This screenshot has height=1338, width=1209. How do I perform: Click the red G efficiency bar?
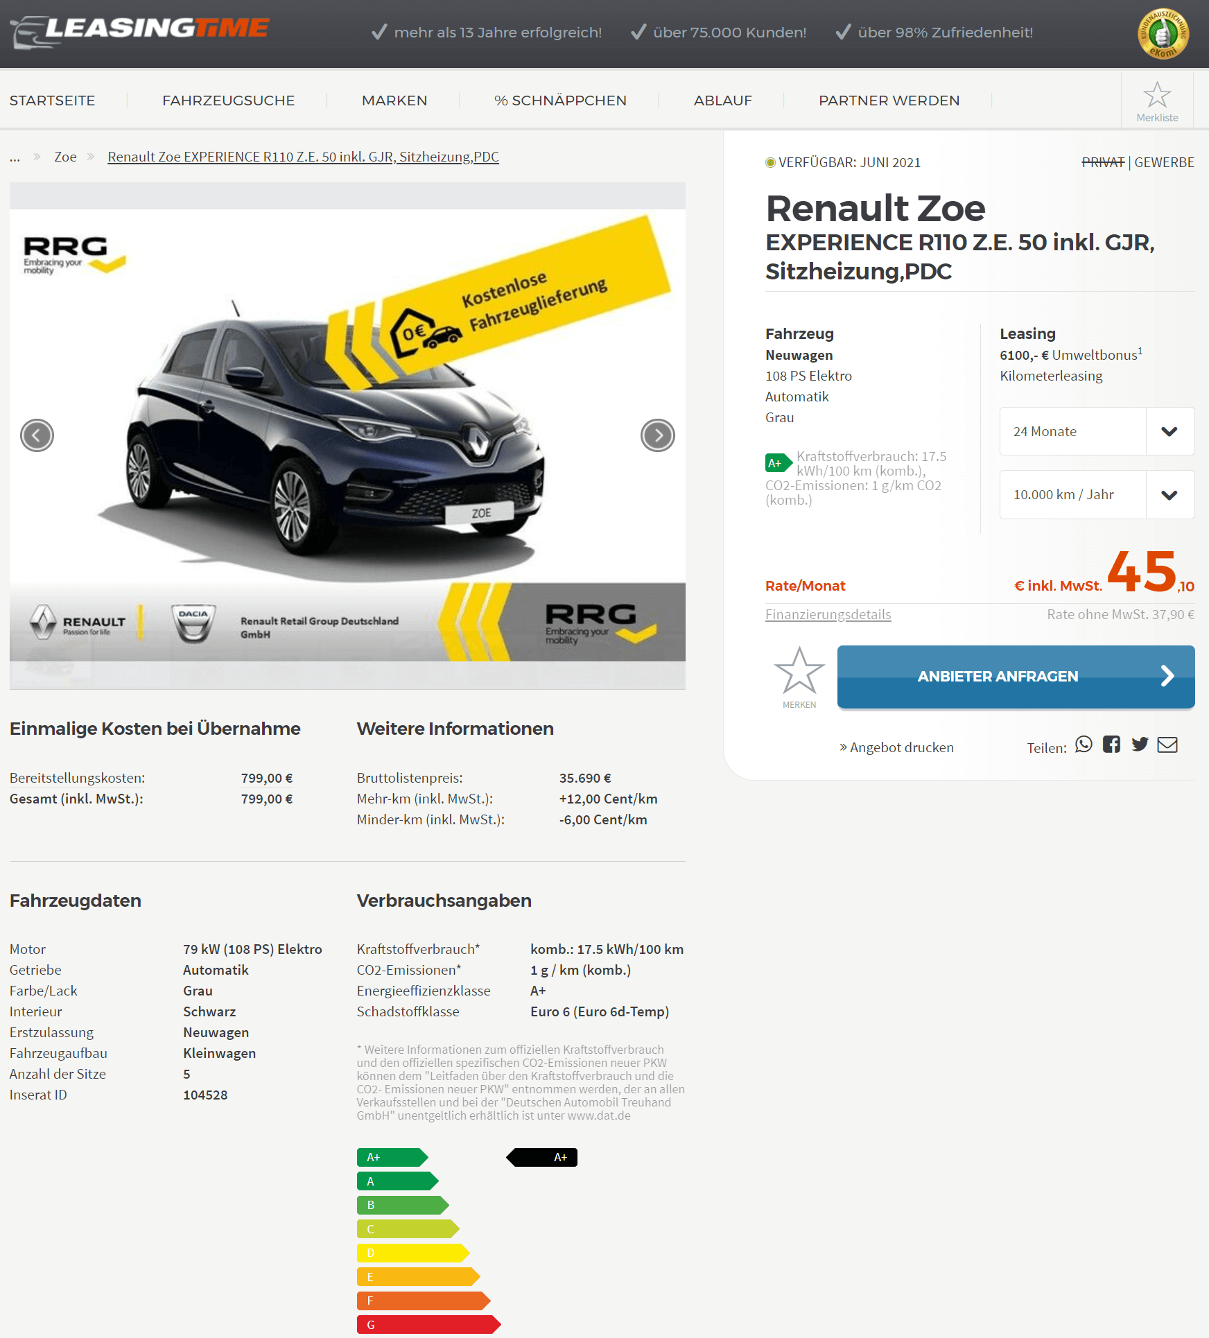tap(428, 1324)
